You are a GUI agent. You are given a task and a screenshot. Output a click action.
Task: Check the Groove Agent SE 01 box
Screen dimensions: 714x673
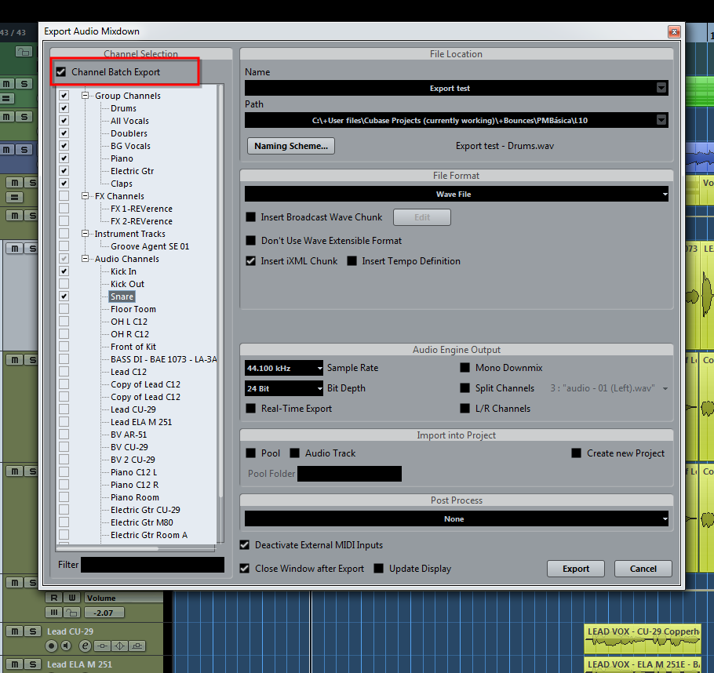[64, 246]
